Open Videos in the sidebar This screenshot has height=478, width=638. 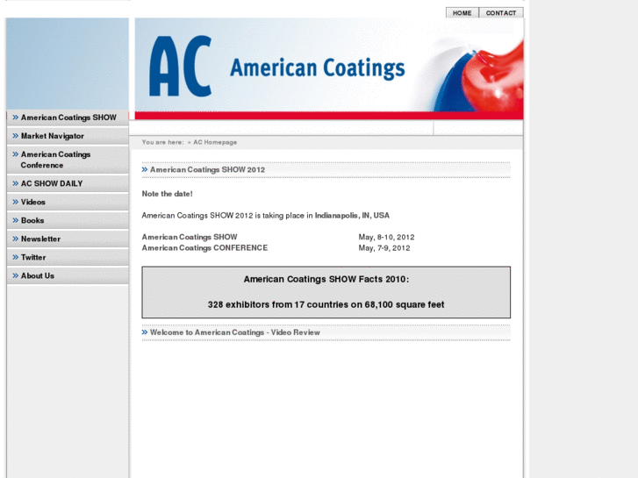tap(68, 202)
